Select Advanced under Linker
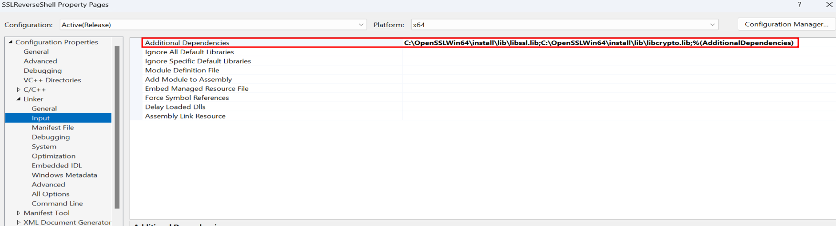The image size is (836, 226). click(x=49, y=185)
